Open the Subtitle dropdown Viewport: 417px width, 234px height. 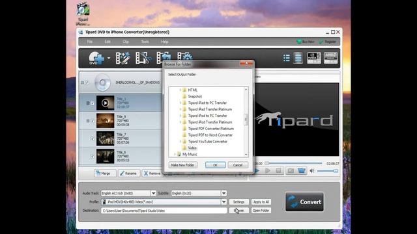[224, 193]
